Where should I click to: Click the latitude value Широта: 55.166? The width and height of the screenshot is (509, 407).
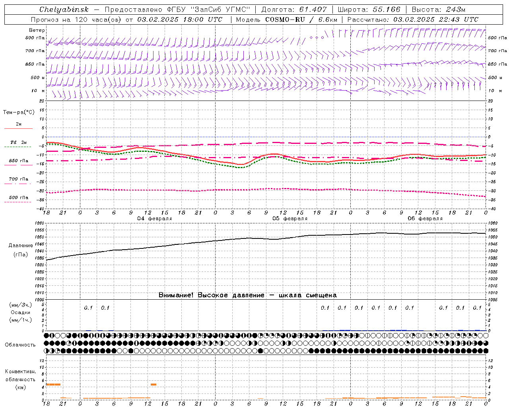369,10
